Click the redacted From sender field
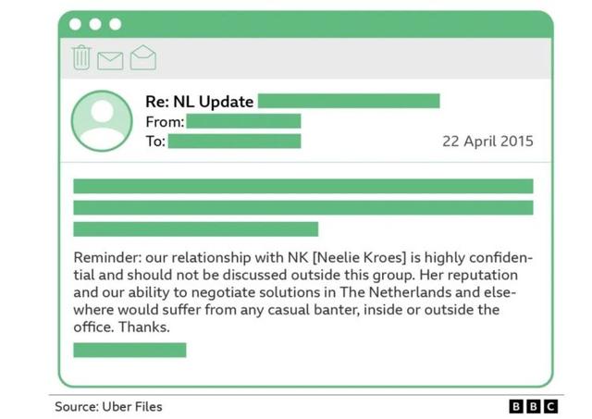 tap(243, 121)
